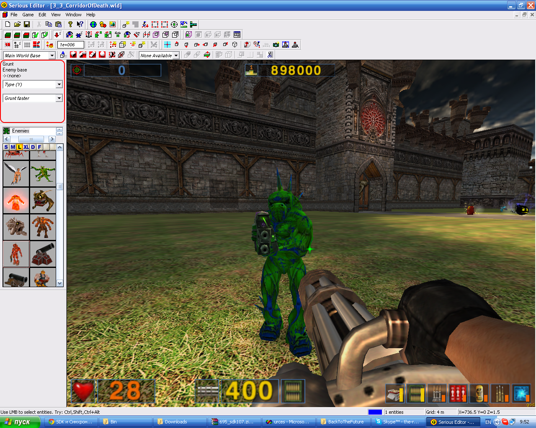Click the horizontal scrollbar thumb in Enemies panel

31,139
